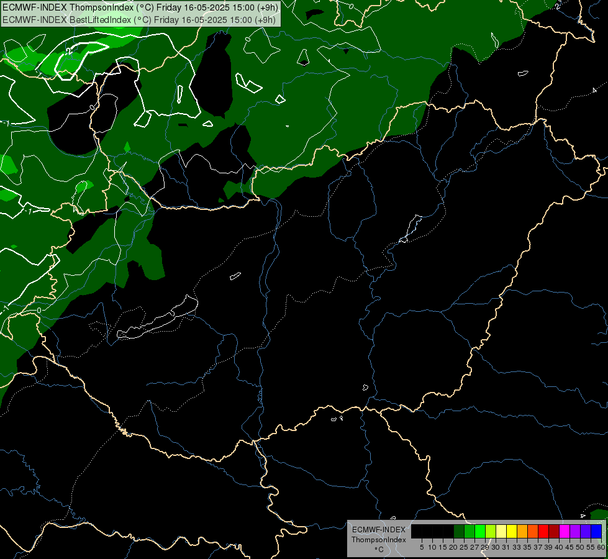Click the ThompsonIndex label in the legend
This screenshot has height=559, width=608.
(379, 540)
